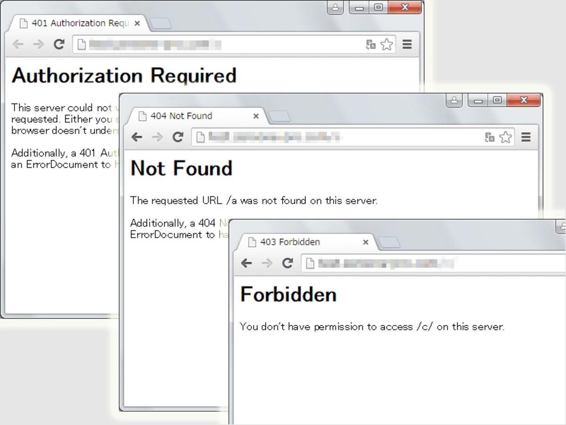566x425 pixels.
Task: Open user profile button in 404 window
Action: point(454,100)
